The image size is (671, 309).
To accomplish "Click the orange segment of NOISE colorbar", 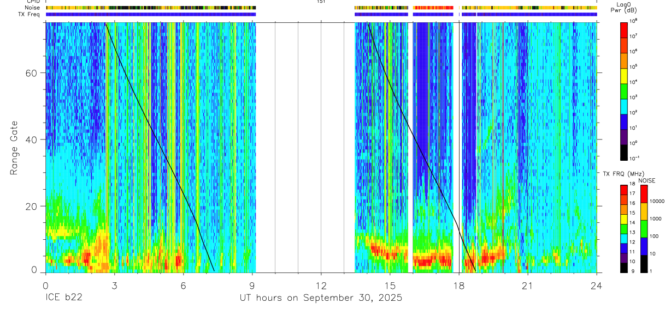I will 644,211.
